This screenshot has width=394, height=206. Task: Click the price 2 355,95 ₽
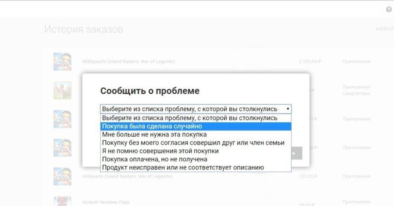tap(310, 61)
